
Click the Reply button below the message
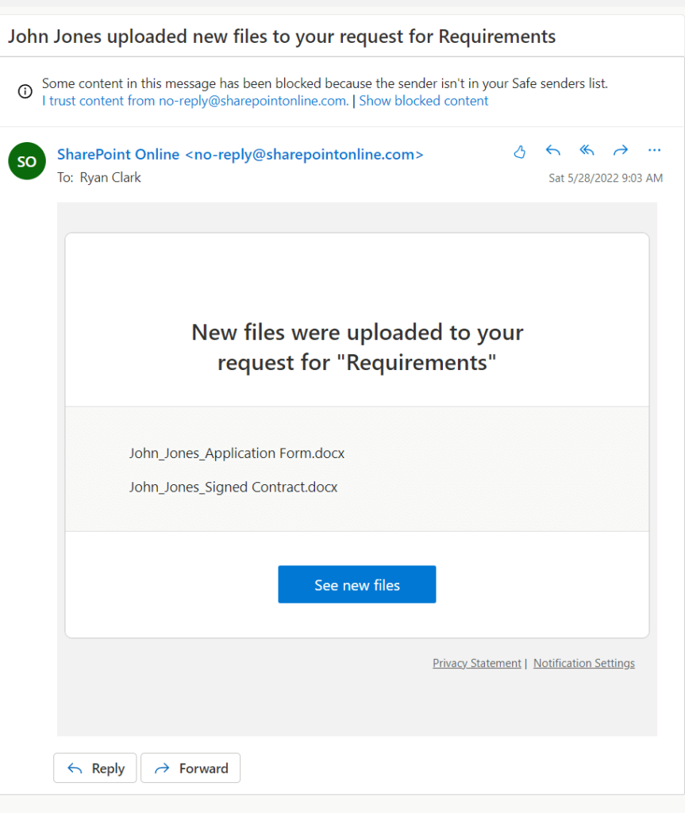95,768
